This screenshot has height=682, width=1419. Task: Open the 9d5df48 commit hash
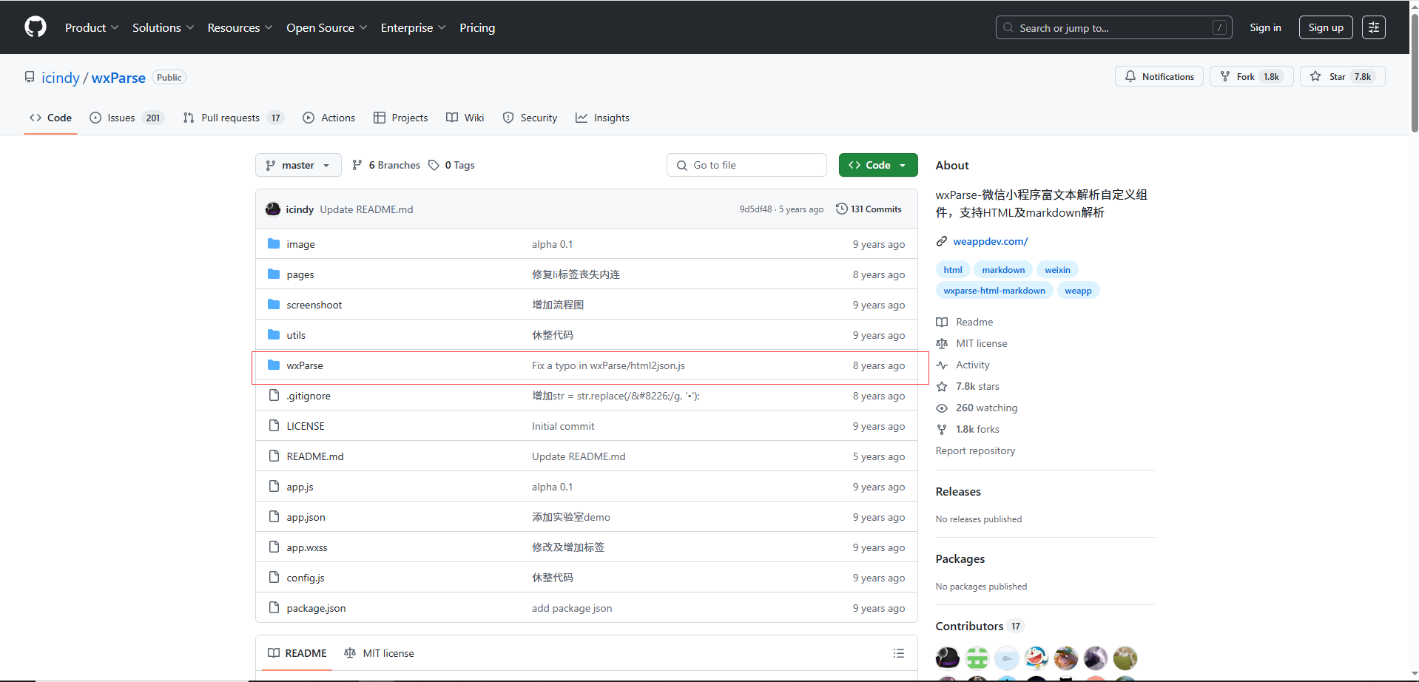click(x=755, y=209)
